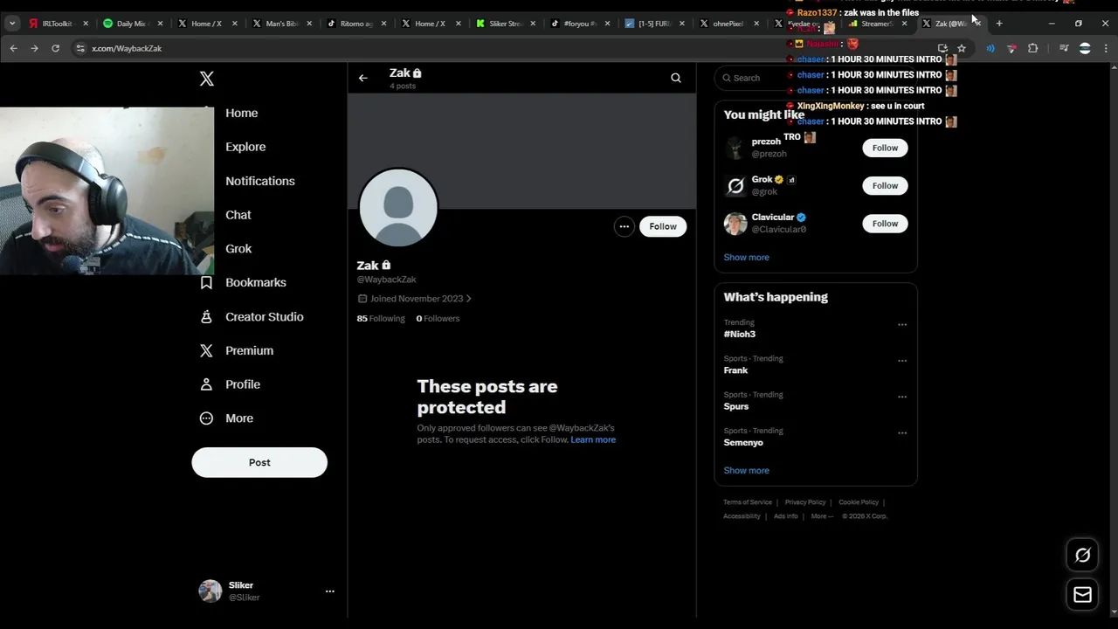Click the Bookmarks icon in sidebar
The height and width of the screenshot is (629, 1118).
(x=206, y=282)
